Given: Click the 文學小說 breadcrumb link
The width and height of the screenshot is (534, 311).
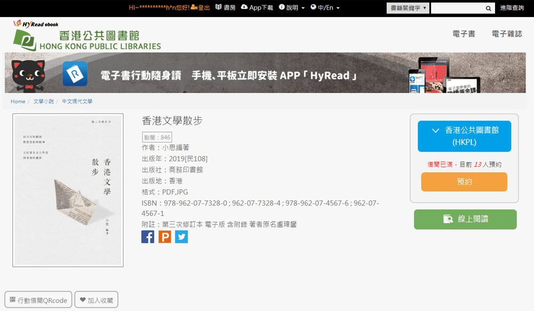Looking at the screenshot, I should tap(44, 101).
